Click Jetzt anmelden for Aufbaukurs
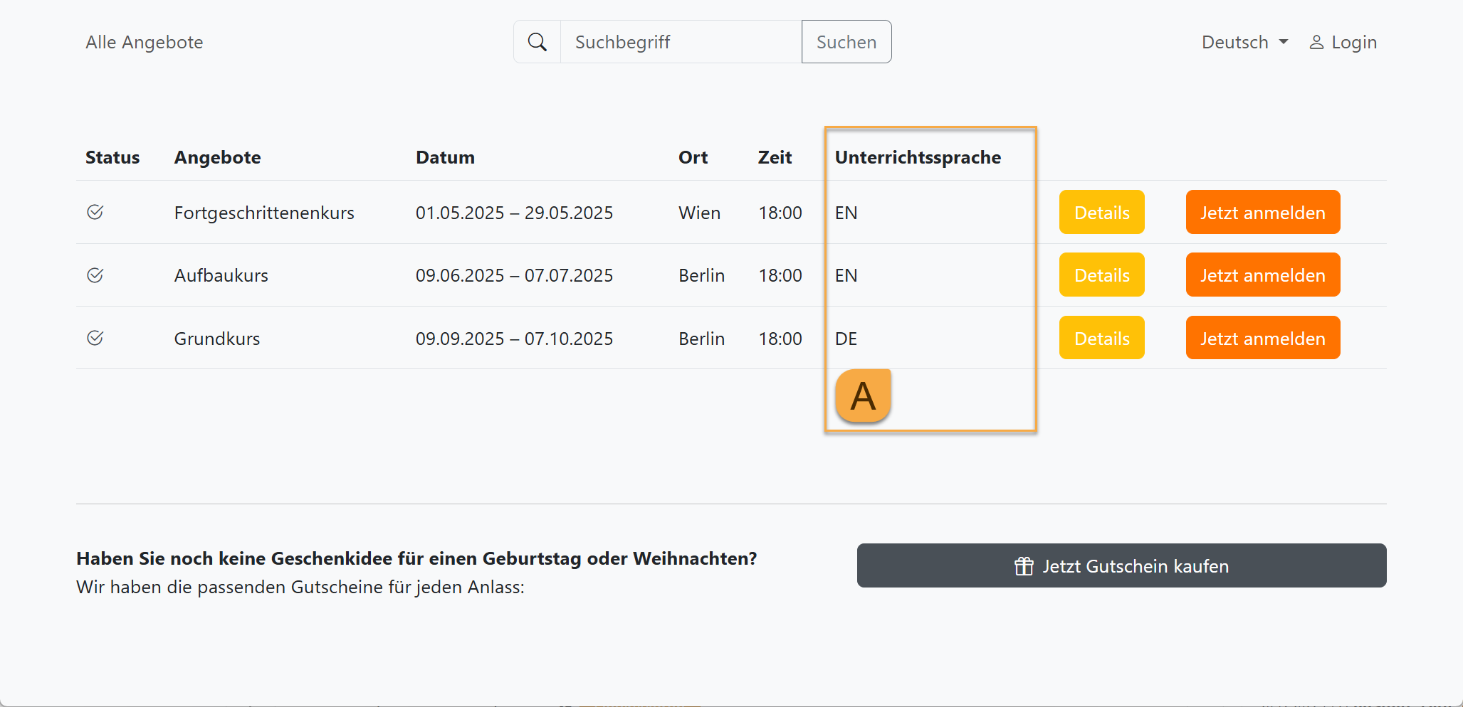The height and width of the screenshot is (707, 1463). pos(1262,275)
